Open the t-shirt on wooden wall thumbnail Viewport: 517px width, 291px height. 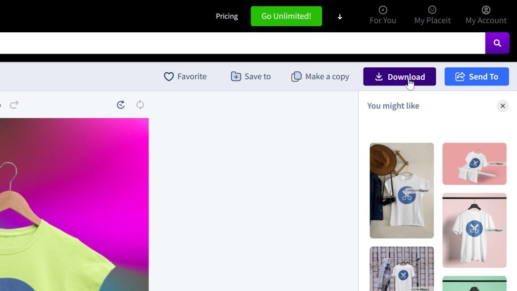(401, 269)
